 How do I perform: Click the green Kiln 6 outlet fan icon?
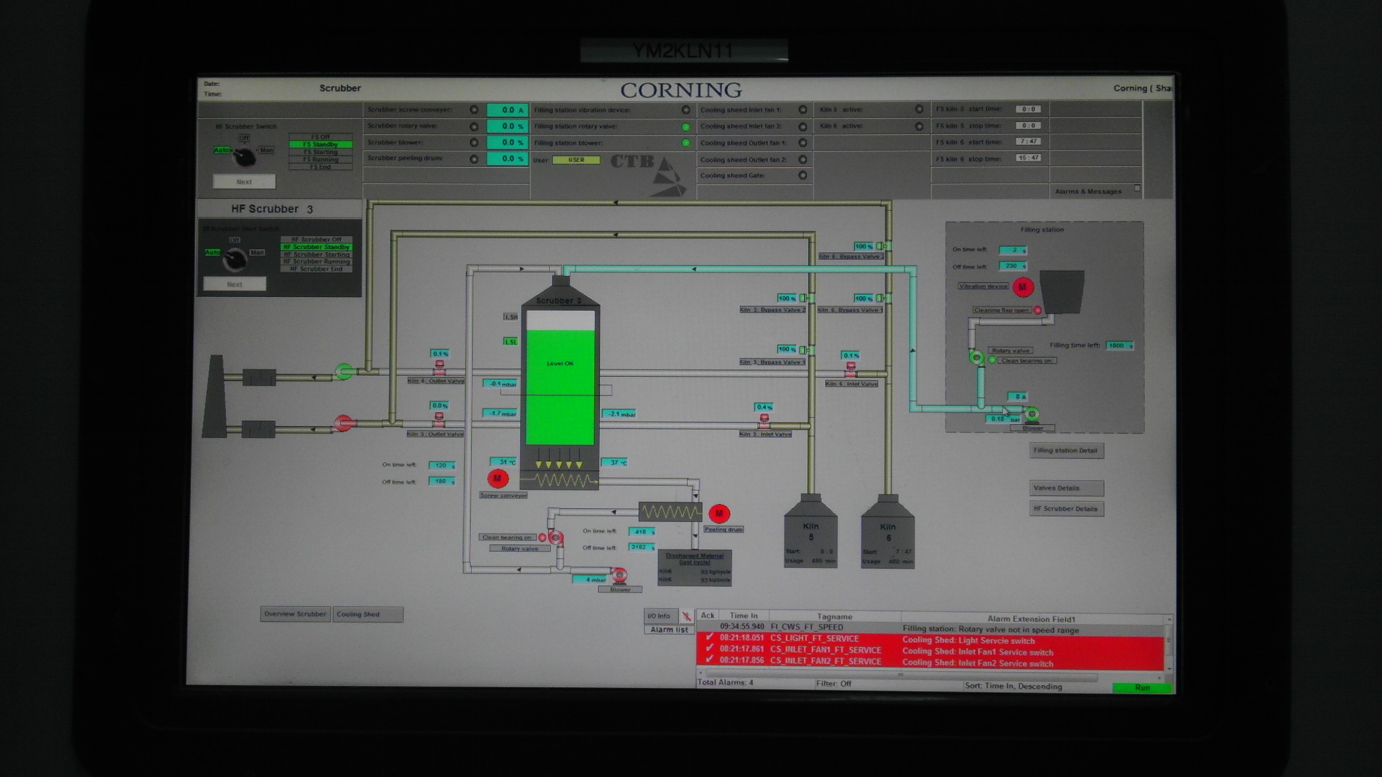[x=344, y=371]
